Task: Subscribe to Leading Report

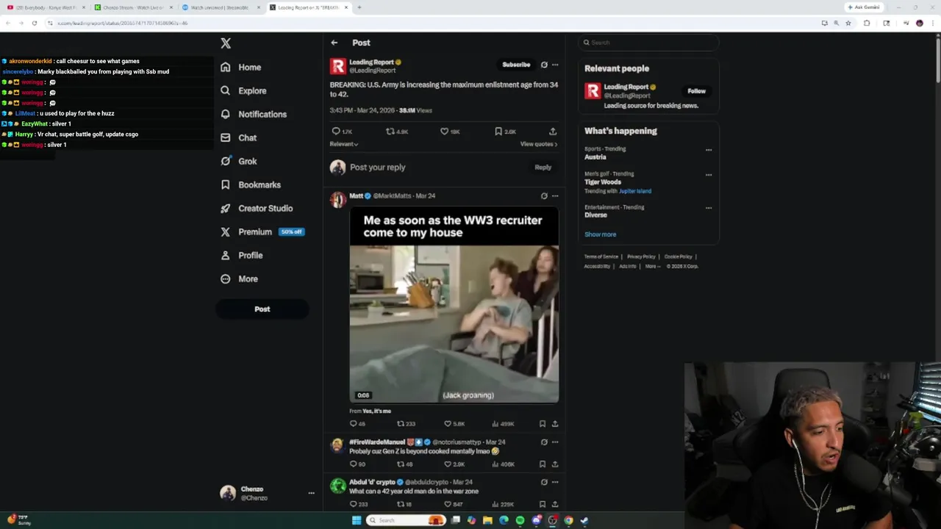Action: (x=516, y=65)
